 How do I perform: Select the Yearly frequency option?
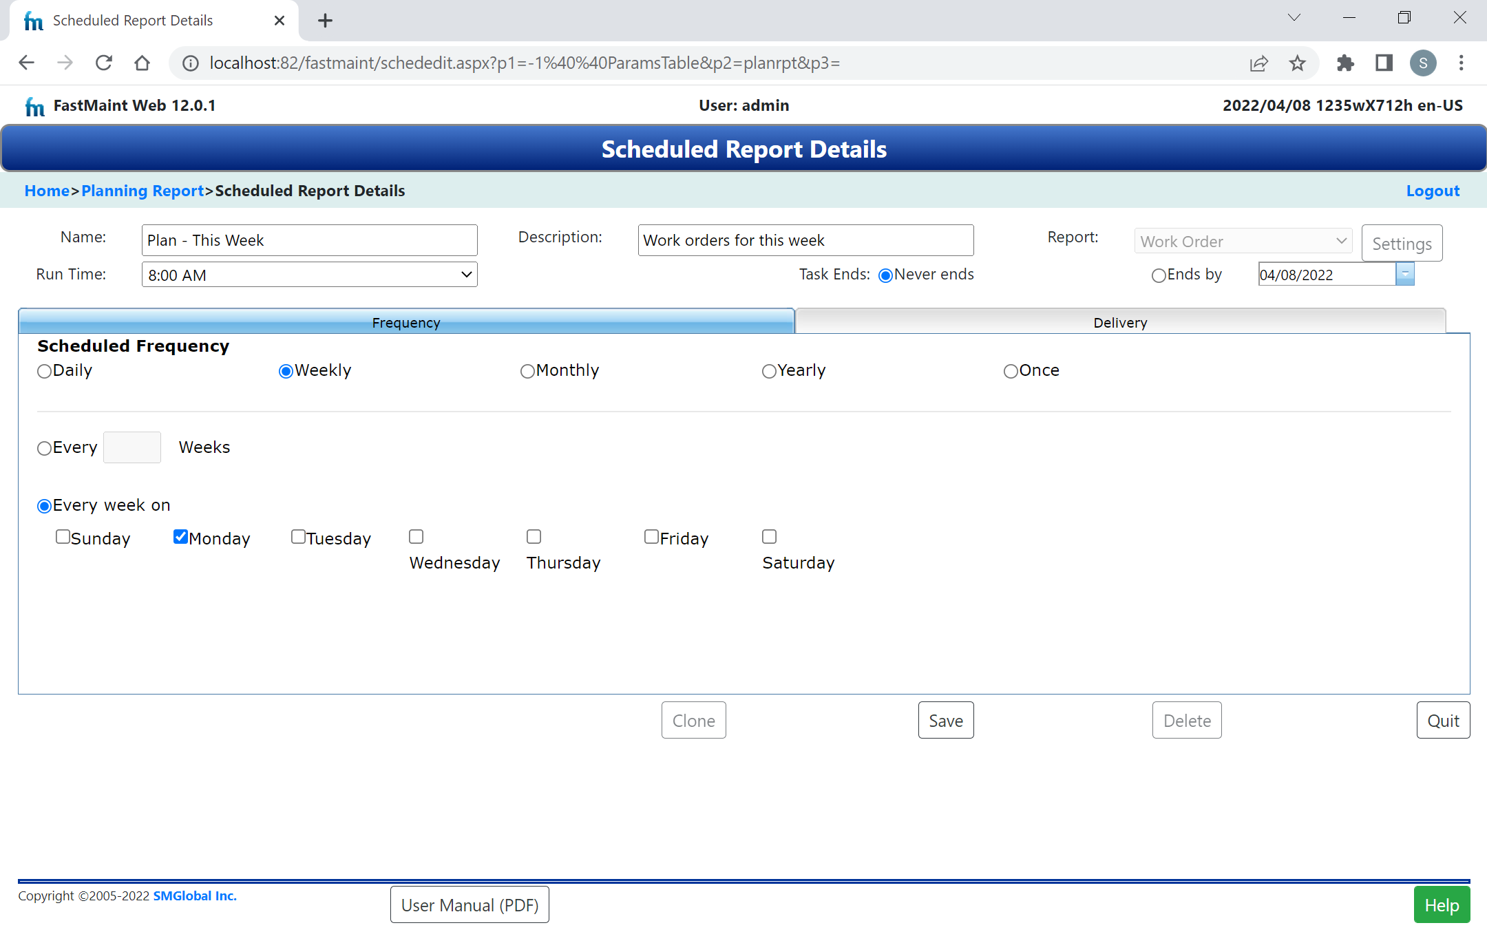[x=769, y=372]
